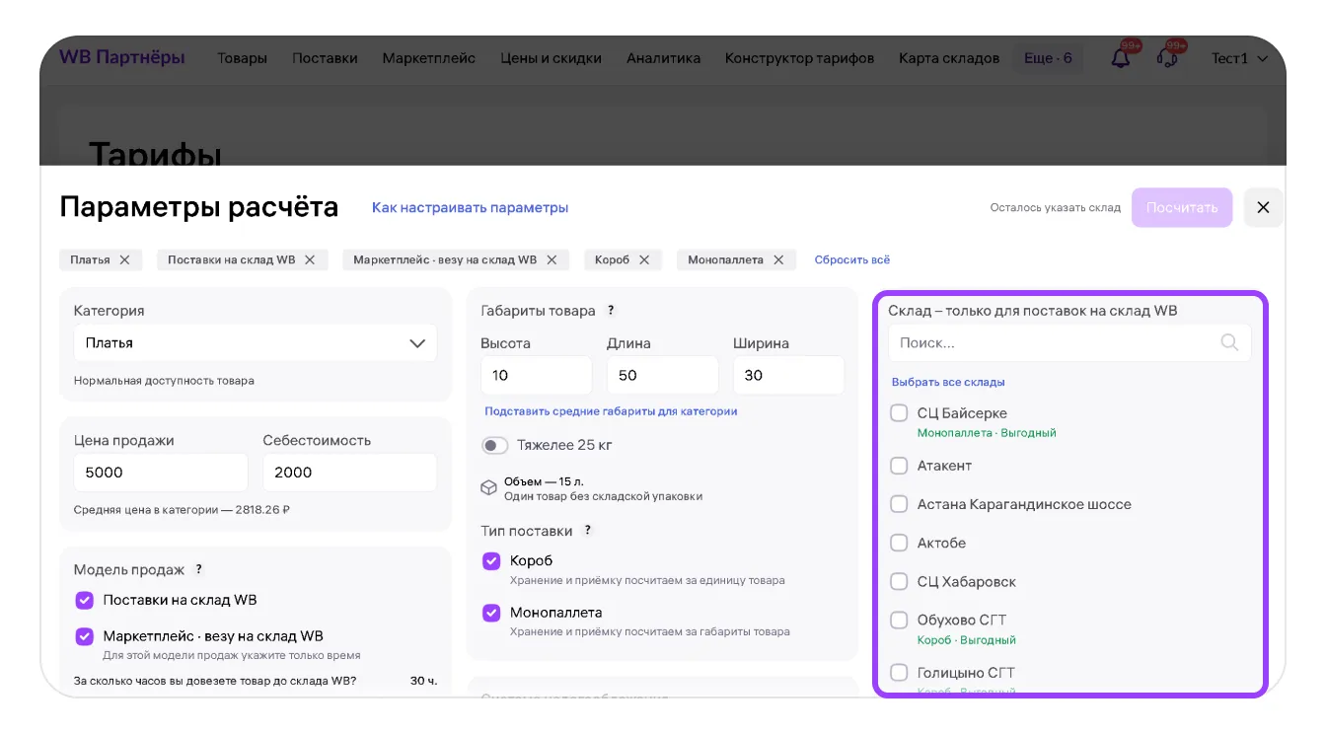Select the Атакент warehouse

coord(899,466)
